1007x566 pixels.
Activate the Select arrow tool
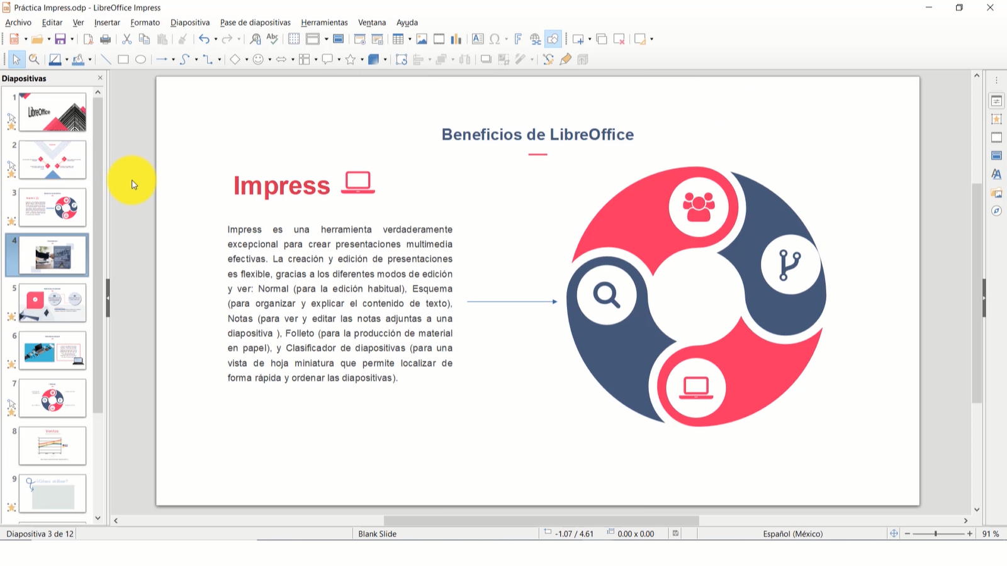click(16, 59)
